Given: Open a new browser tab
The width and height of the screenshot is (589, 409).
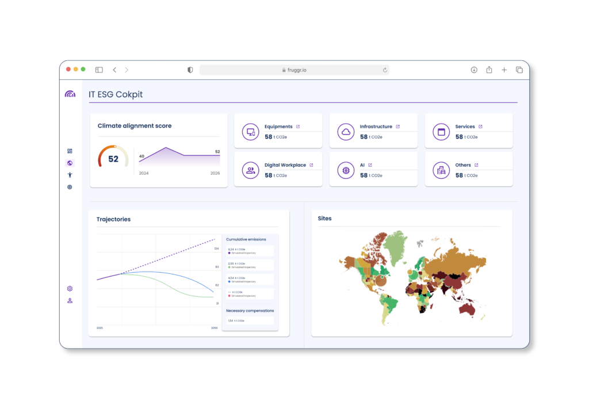Looking at the screenshot, I should point(504,70).
